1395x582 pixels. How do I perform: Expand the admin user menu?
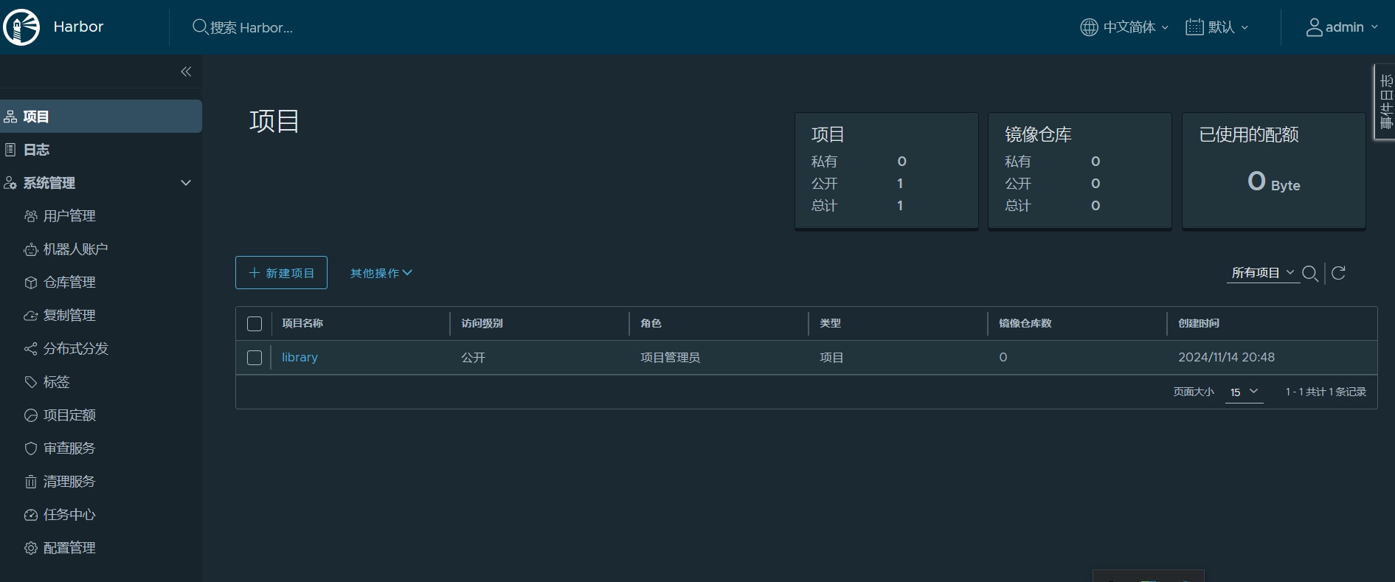pos(1342,27)
